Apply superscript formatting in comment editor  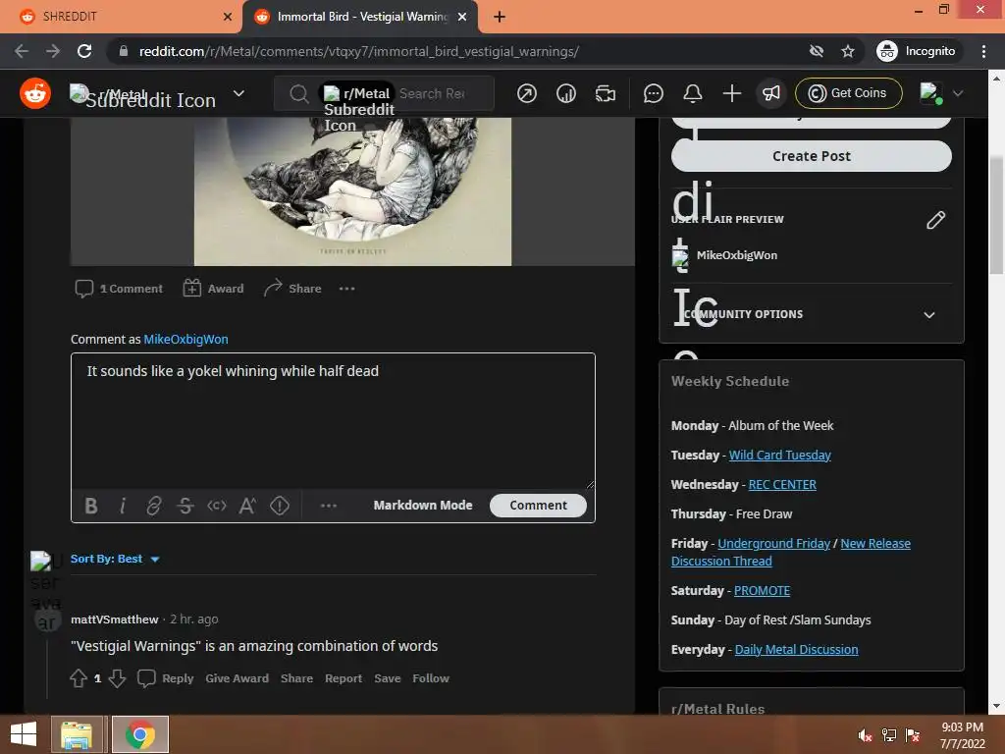247,506
